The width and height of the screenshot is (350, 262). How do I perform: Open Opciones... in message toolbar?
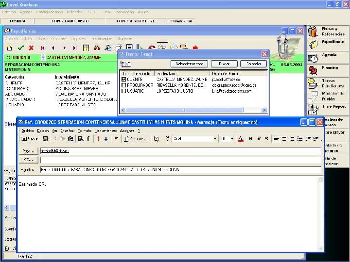136,139
